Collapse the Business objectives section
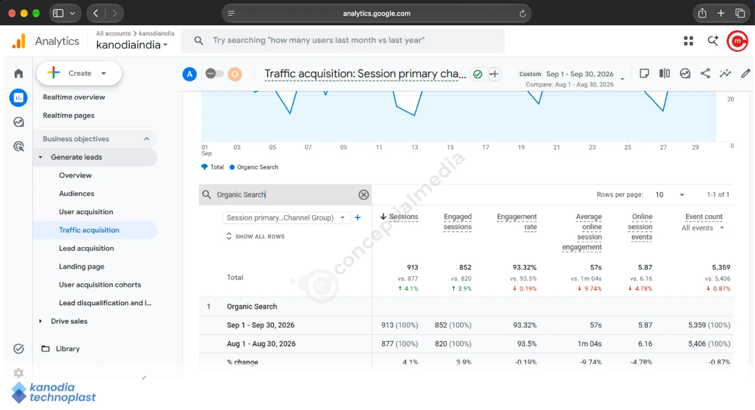755x410 pixels. [x=147, y=139]
